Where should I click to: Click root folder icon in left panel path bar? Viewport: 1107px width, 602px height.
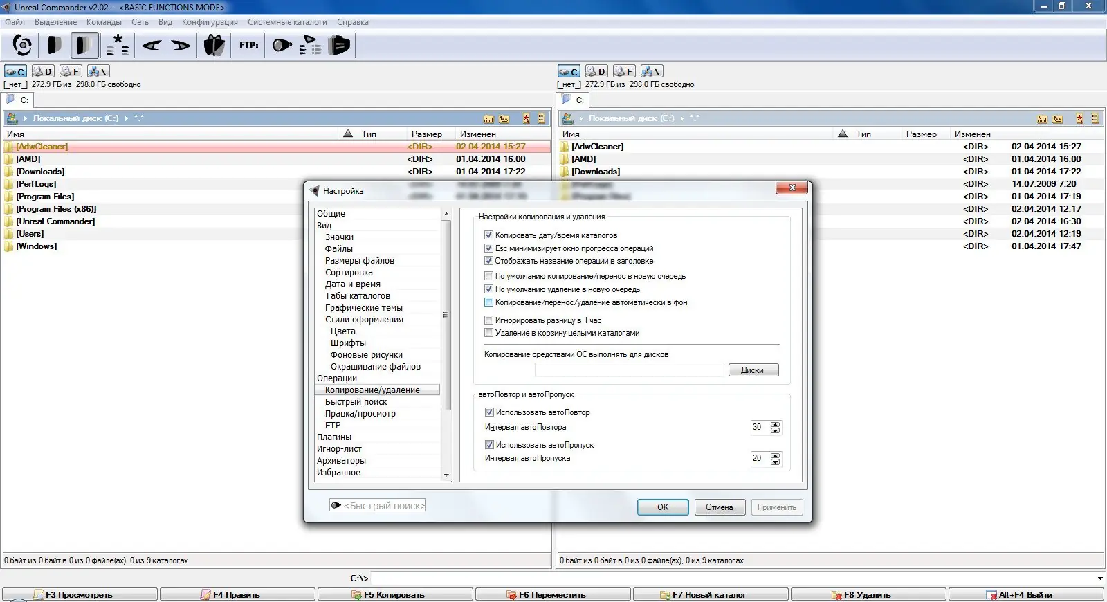coord(489,119)
